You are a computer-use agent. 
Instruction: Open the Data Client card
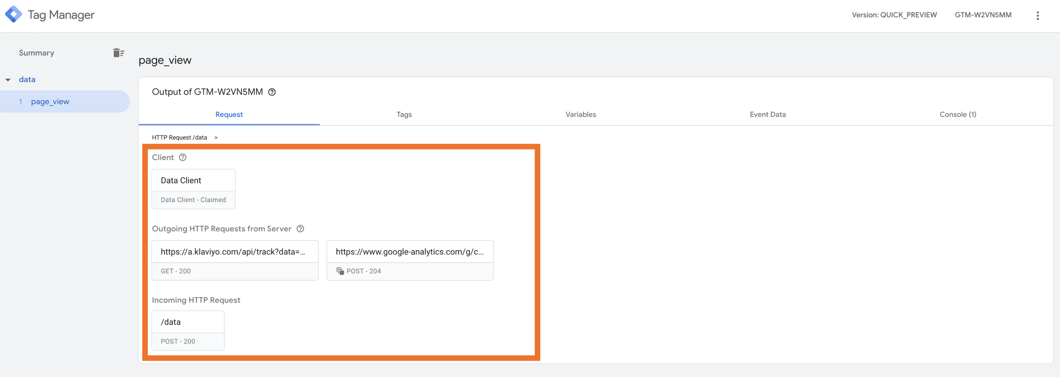(x=193, y=189)
